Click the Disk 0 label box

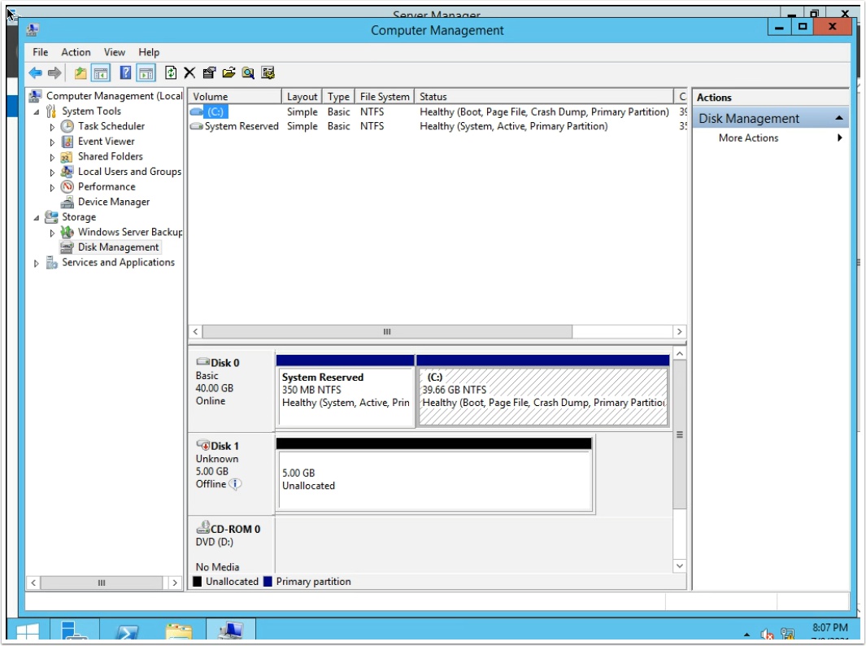click(x=232, y=391)
